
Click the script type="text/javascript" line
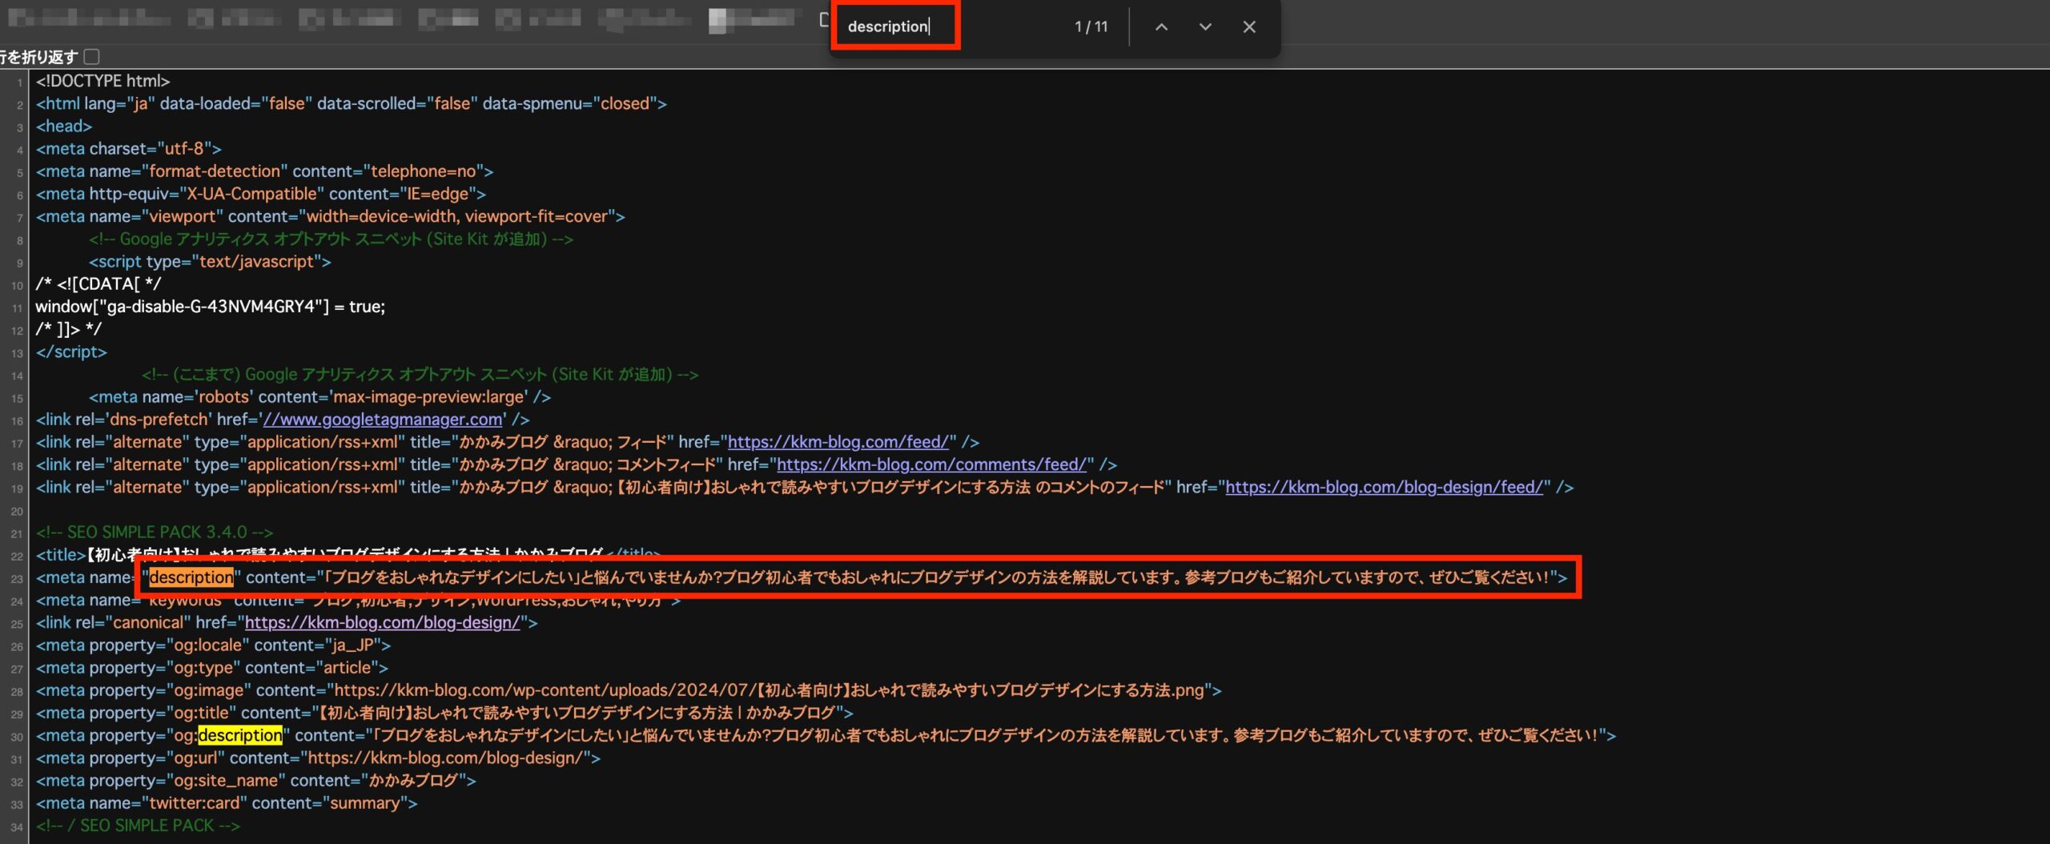[x=210, y=262]
